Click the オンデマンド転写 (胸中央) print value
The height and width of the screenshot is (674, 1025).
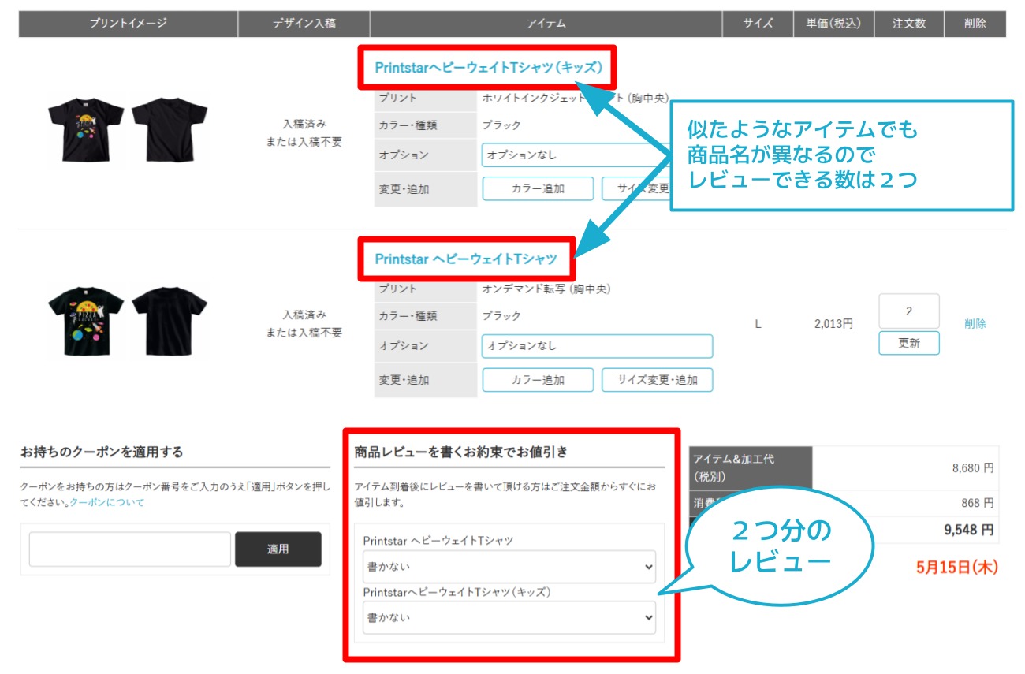[546, 289]
